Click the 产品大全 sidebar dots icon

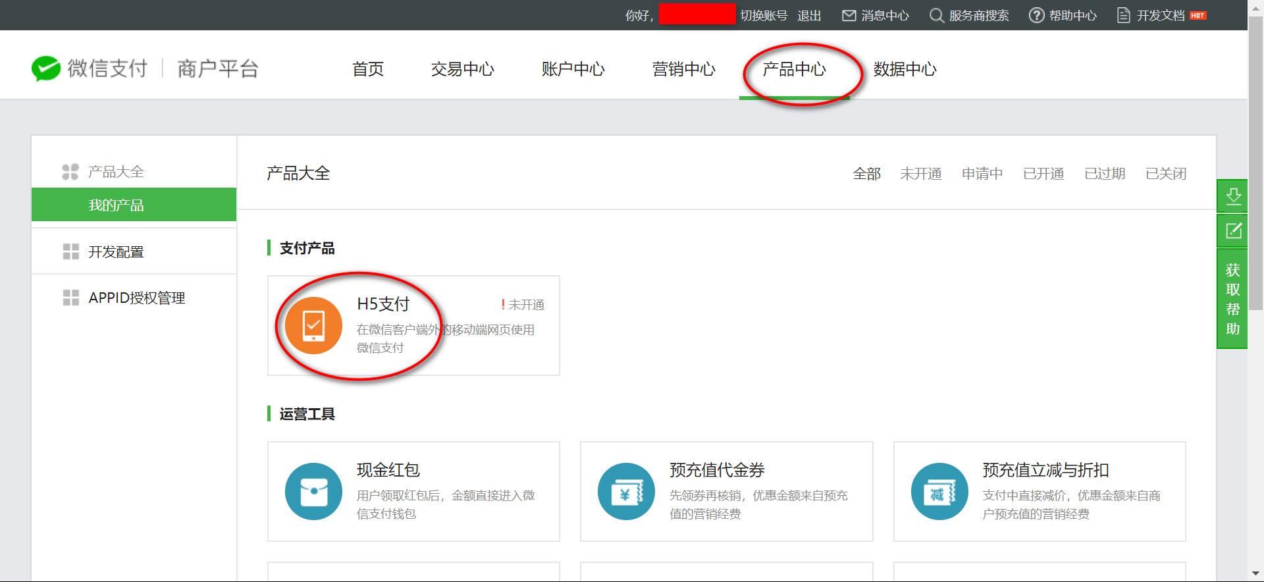click(70, 172)
